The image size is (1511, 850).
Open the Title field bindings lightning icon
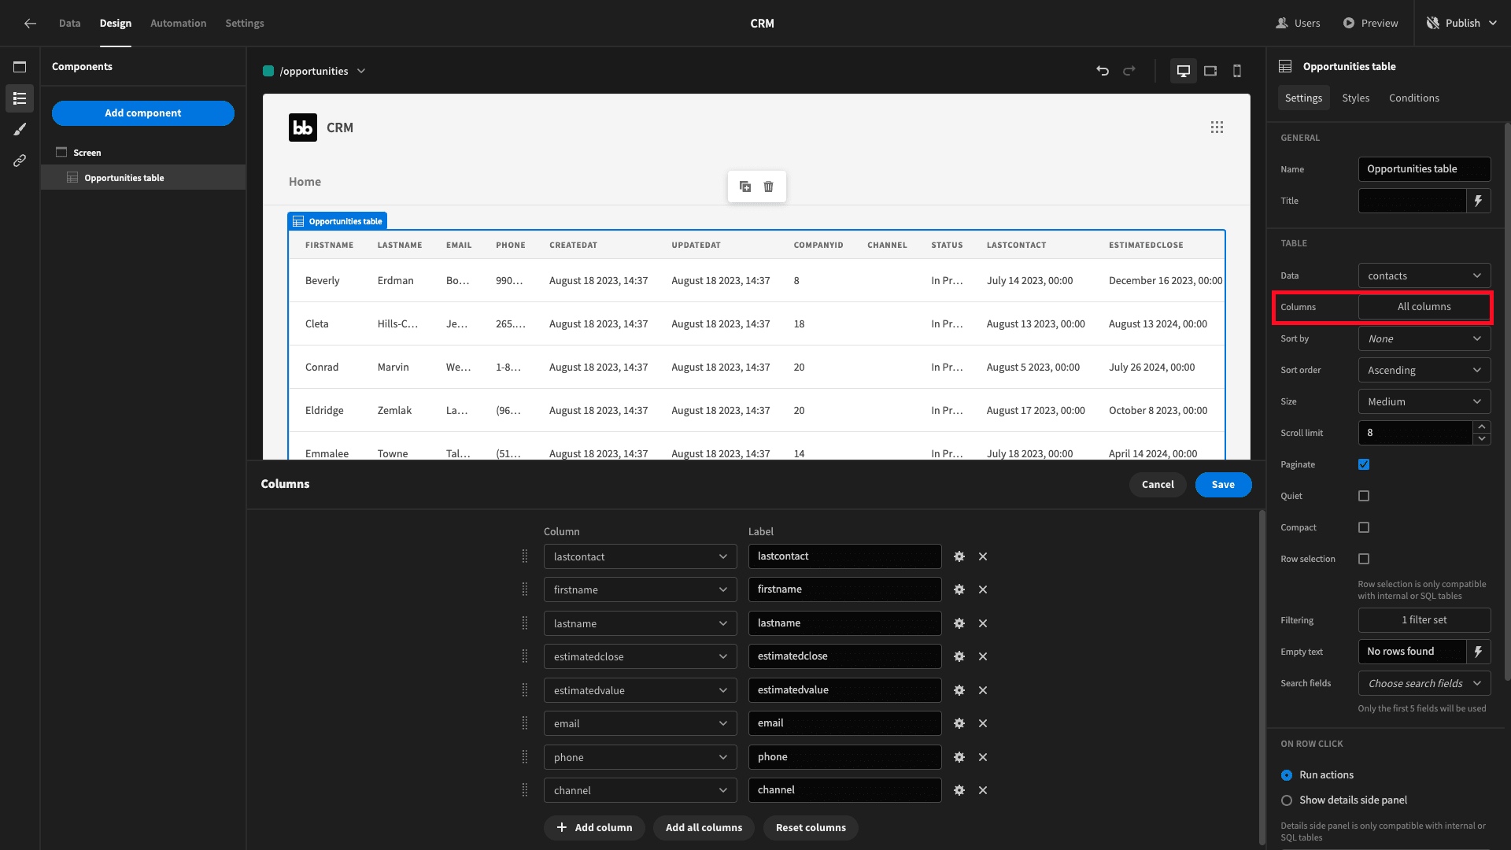coord(1479,201)
